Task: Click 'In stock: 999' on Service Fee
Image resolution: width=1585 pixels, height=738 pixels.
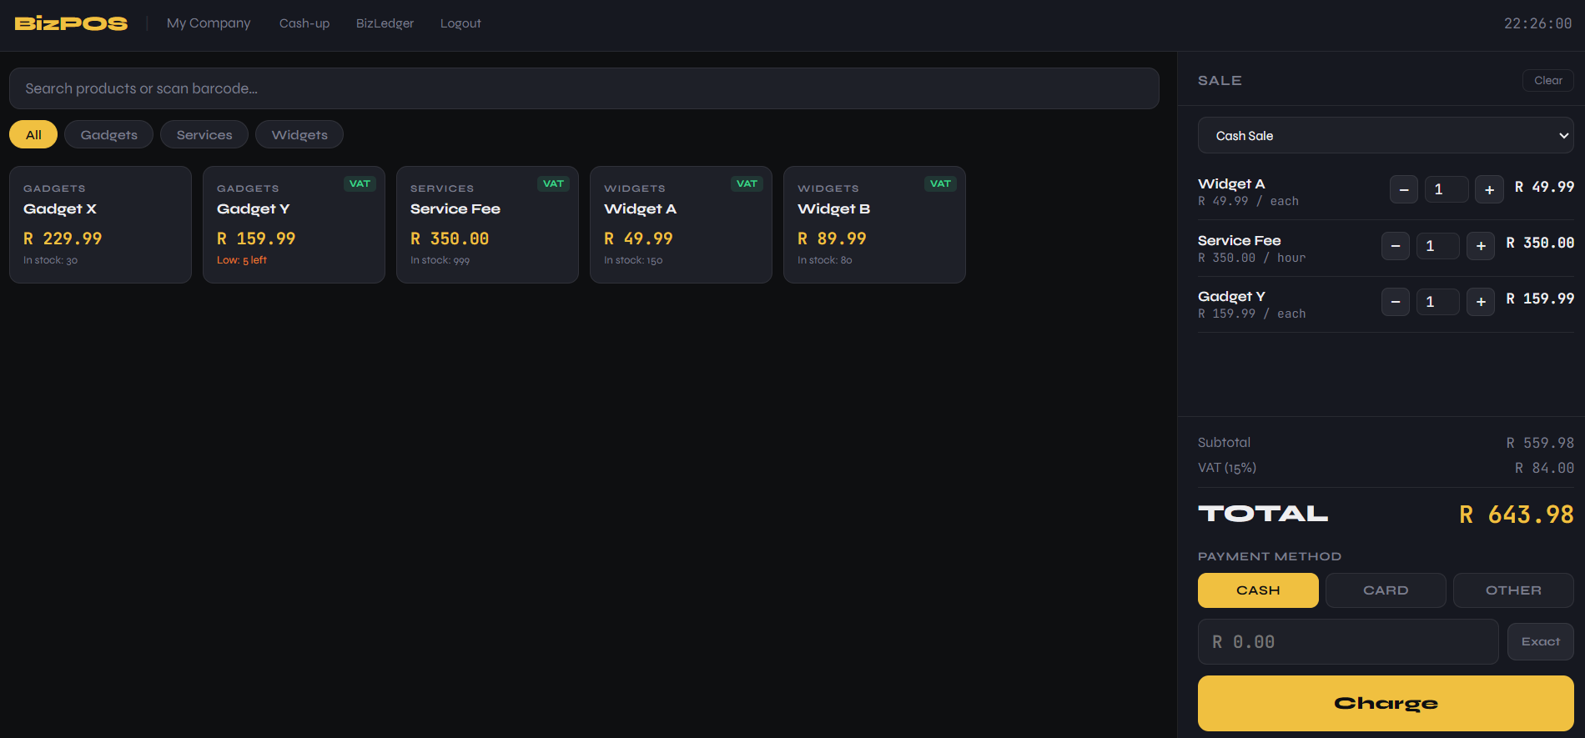Action: 440,260
